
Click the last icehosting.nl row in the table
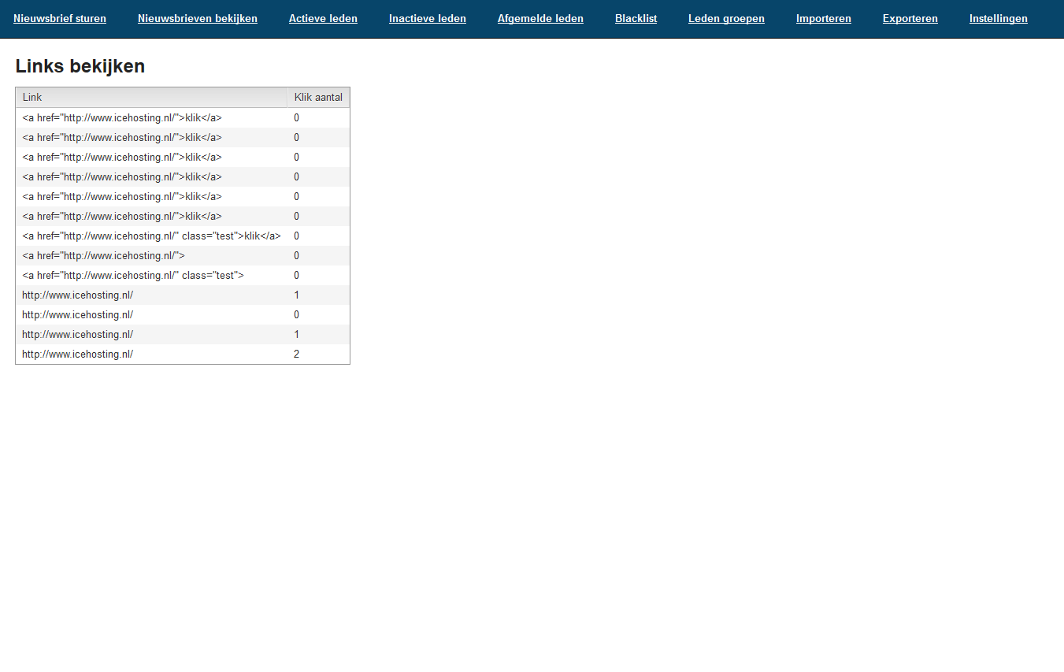(77, 355)
